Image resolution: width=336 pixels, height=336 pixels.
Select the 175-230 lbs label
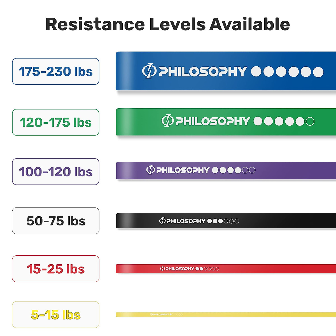[56, 71]
